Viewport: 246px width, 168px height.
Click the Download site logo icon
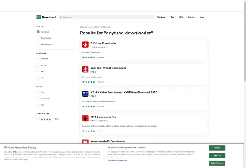coord(38,17)
